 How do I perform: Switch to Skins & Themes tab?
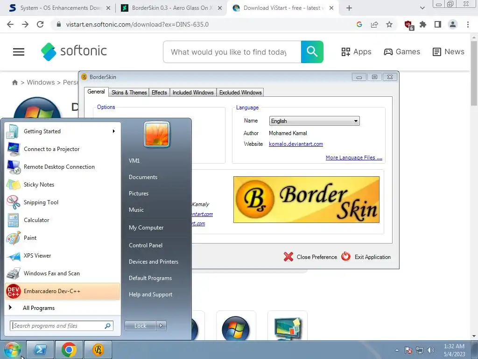[x=129, y=93]
